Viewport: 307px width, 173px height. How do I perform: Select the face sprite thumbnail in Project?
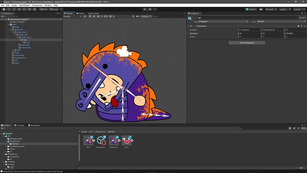pyautogui.click(x=127, y=141)
